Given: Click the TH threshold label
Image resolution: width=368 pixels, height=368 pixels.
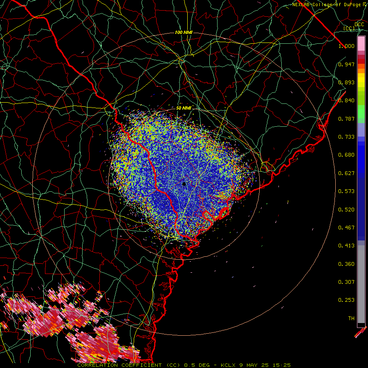Looking at the screenshot, I should click(351, 318).
